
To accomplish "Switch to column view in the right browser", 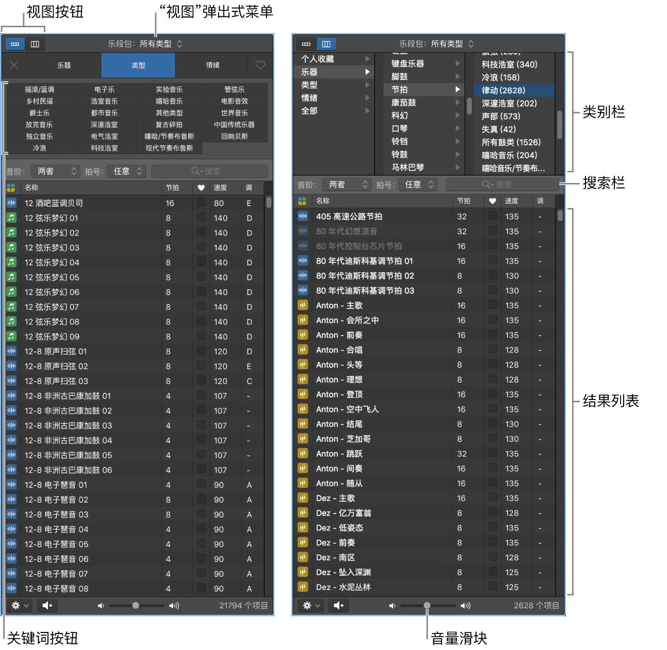I will (326, 44).
